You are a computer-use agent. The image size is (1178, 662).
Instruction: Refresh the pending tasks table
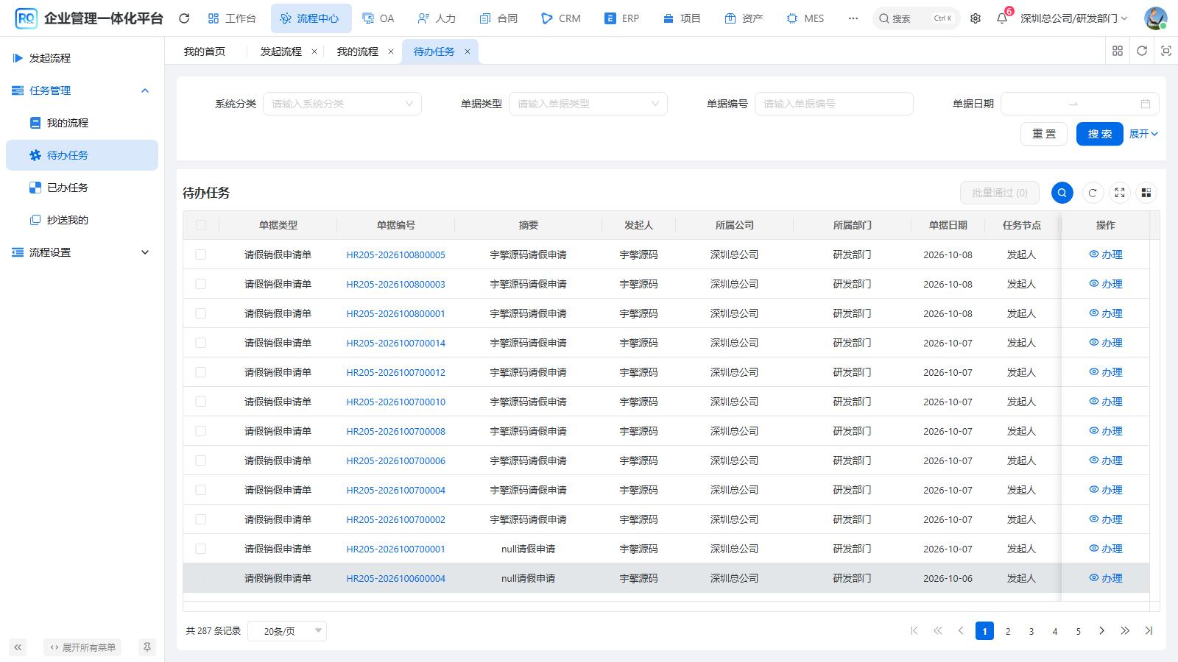point(1093,193)
